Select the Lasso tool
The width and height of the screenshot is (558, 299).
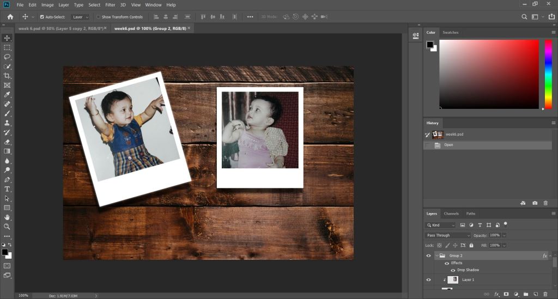point(7,57)
